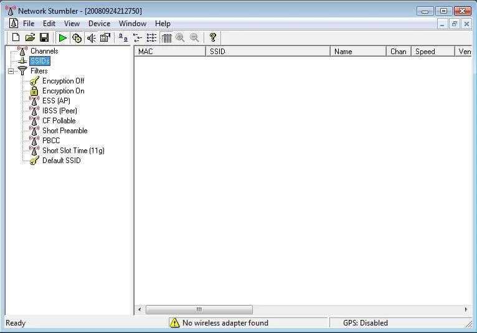The height and width of the screenshot is (333, 477).
Task: Click the GPS: Disabled status text
Action: pyautogui.click(x=366, y=322)
